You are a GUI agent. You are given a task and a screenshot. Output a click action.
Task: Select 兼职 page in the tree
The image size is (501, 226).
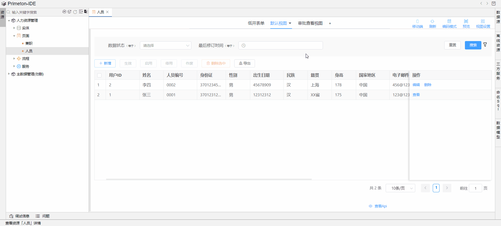29,43
